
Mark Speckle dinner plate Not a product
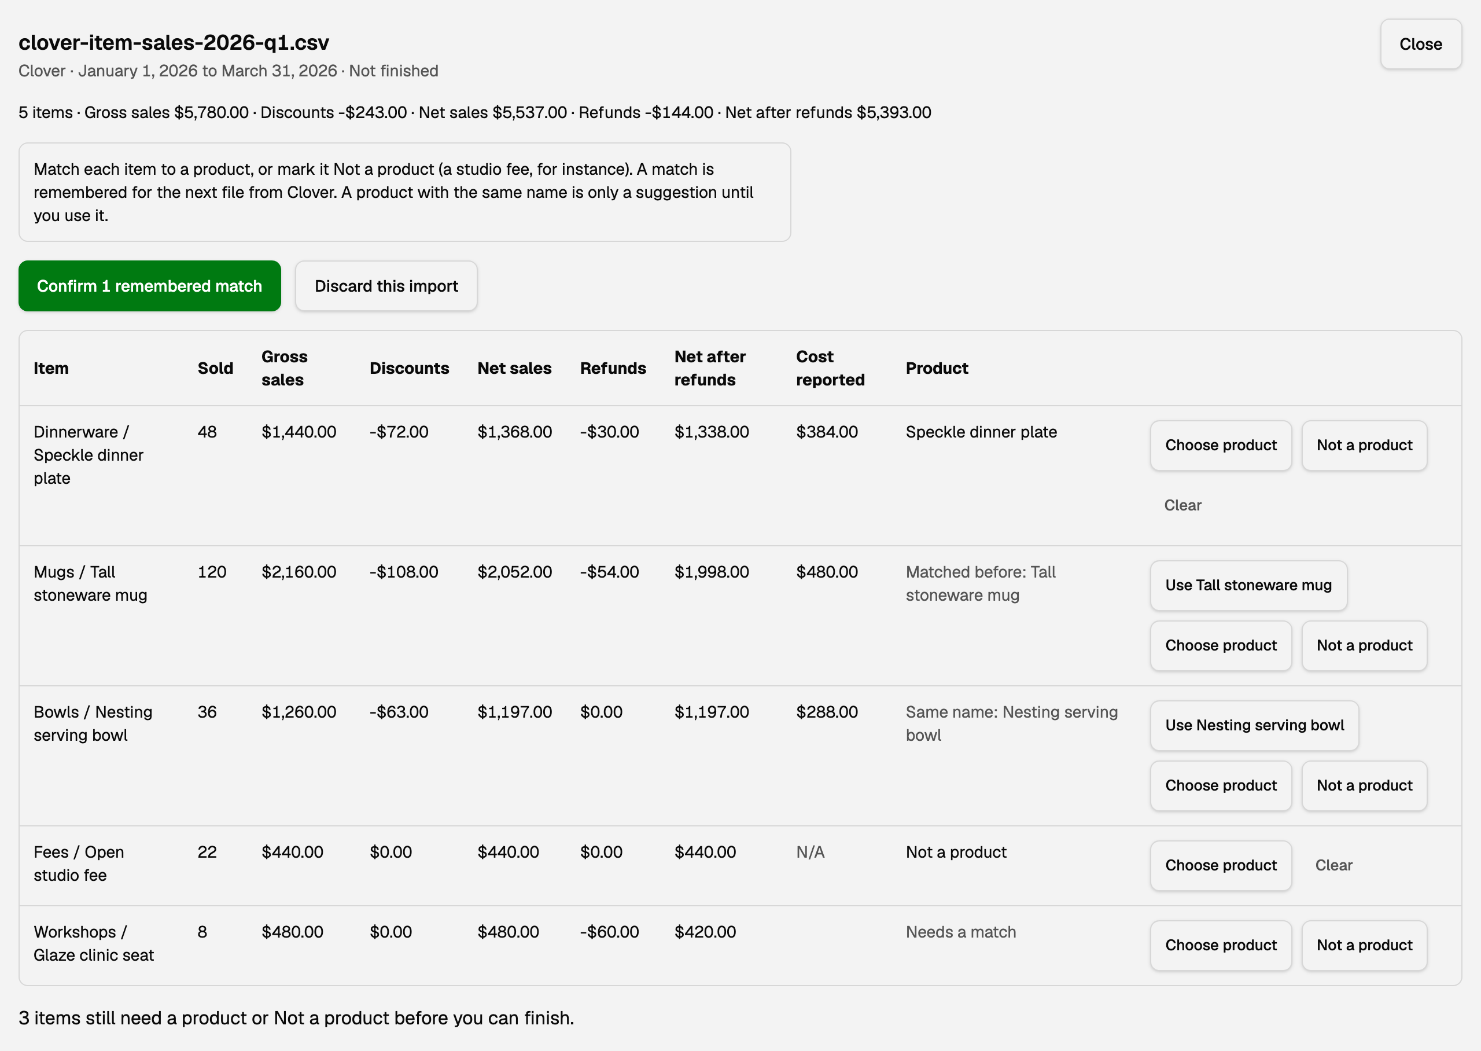1364,445
